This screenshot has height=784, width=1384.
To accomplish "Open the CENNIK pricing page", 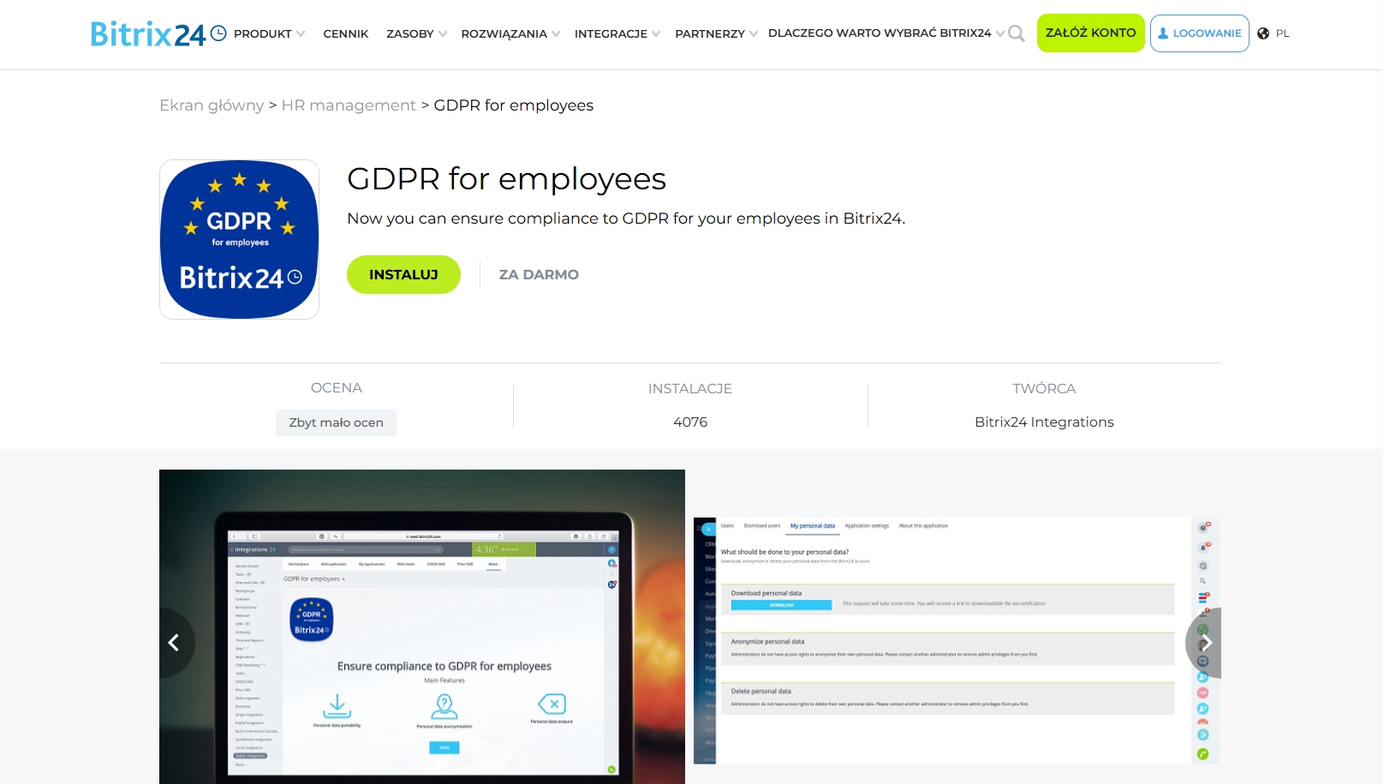I will (346, 33).
